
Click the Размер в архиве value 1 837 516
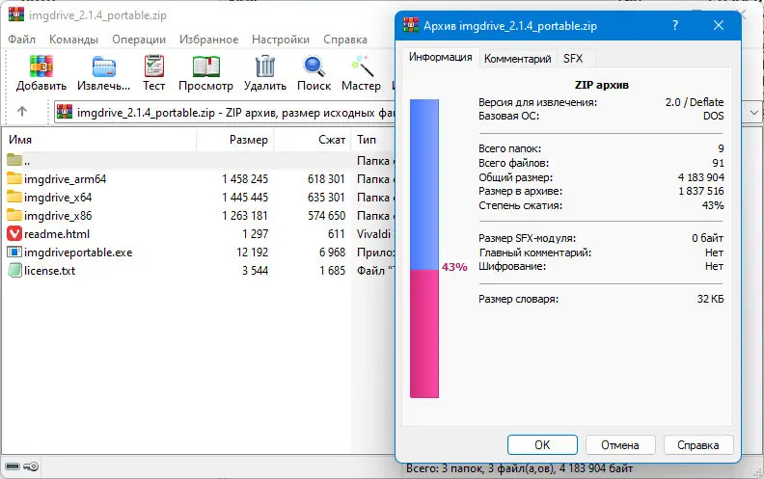[701, 191]
